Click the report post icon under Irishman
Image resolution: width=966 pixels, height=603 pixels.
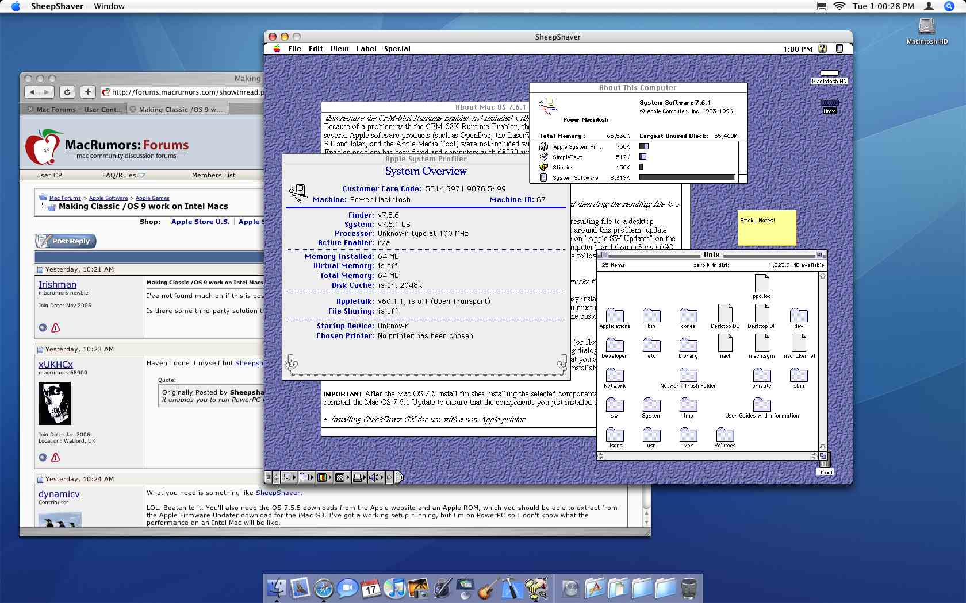(x=56, y=327)
